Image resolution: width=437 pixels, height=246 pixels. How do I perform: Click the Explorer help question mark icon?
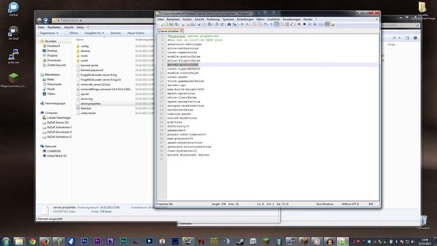point(415,38)
